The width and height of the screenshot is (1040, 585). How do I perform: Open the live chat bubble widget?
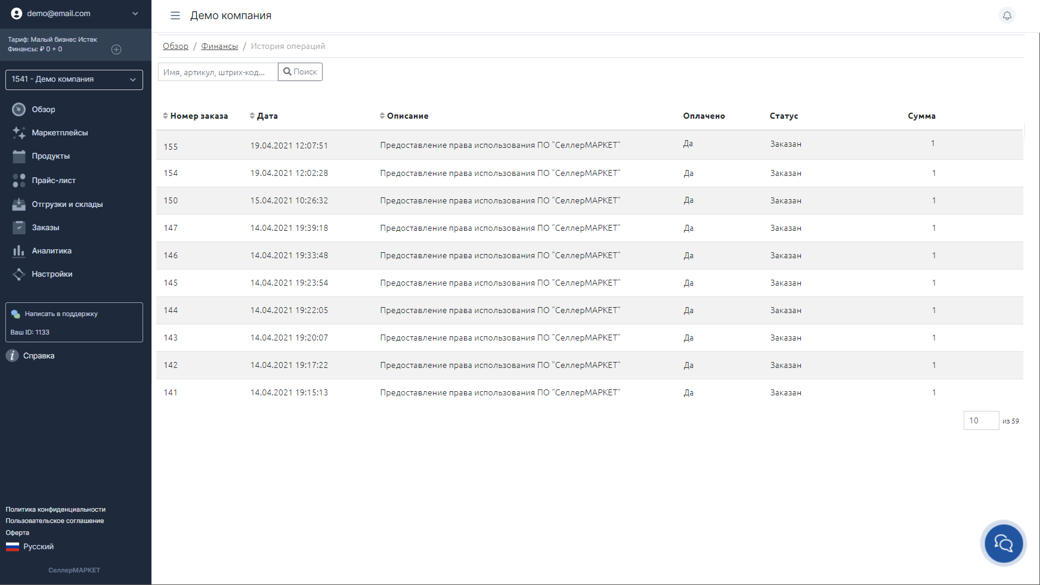pos(1003,543)
